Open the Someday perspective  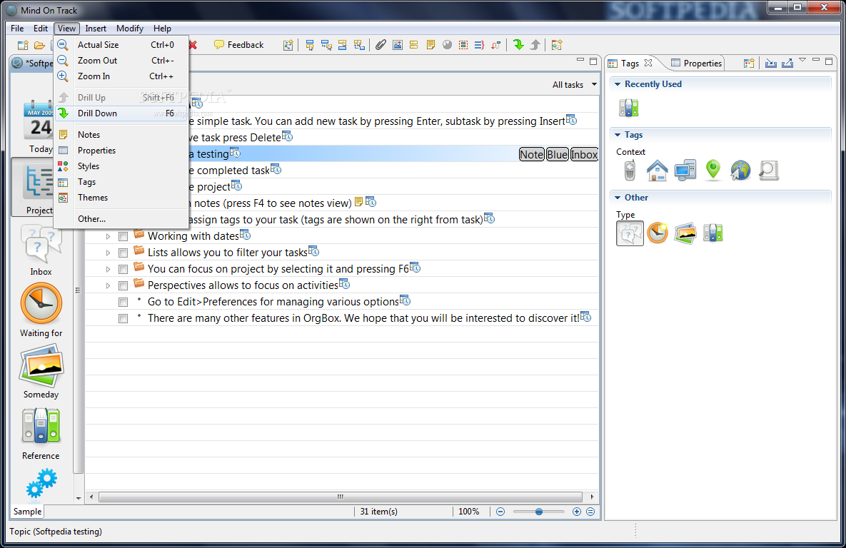pyautogui.click(x=41, y=372)
